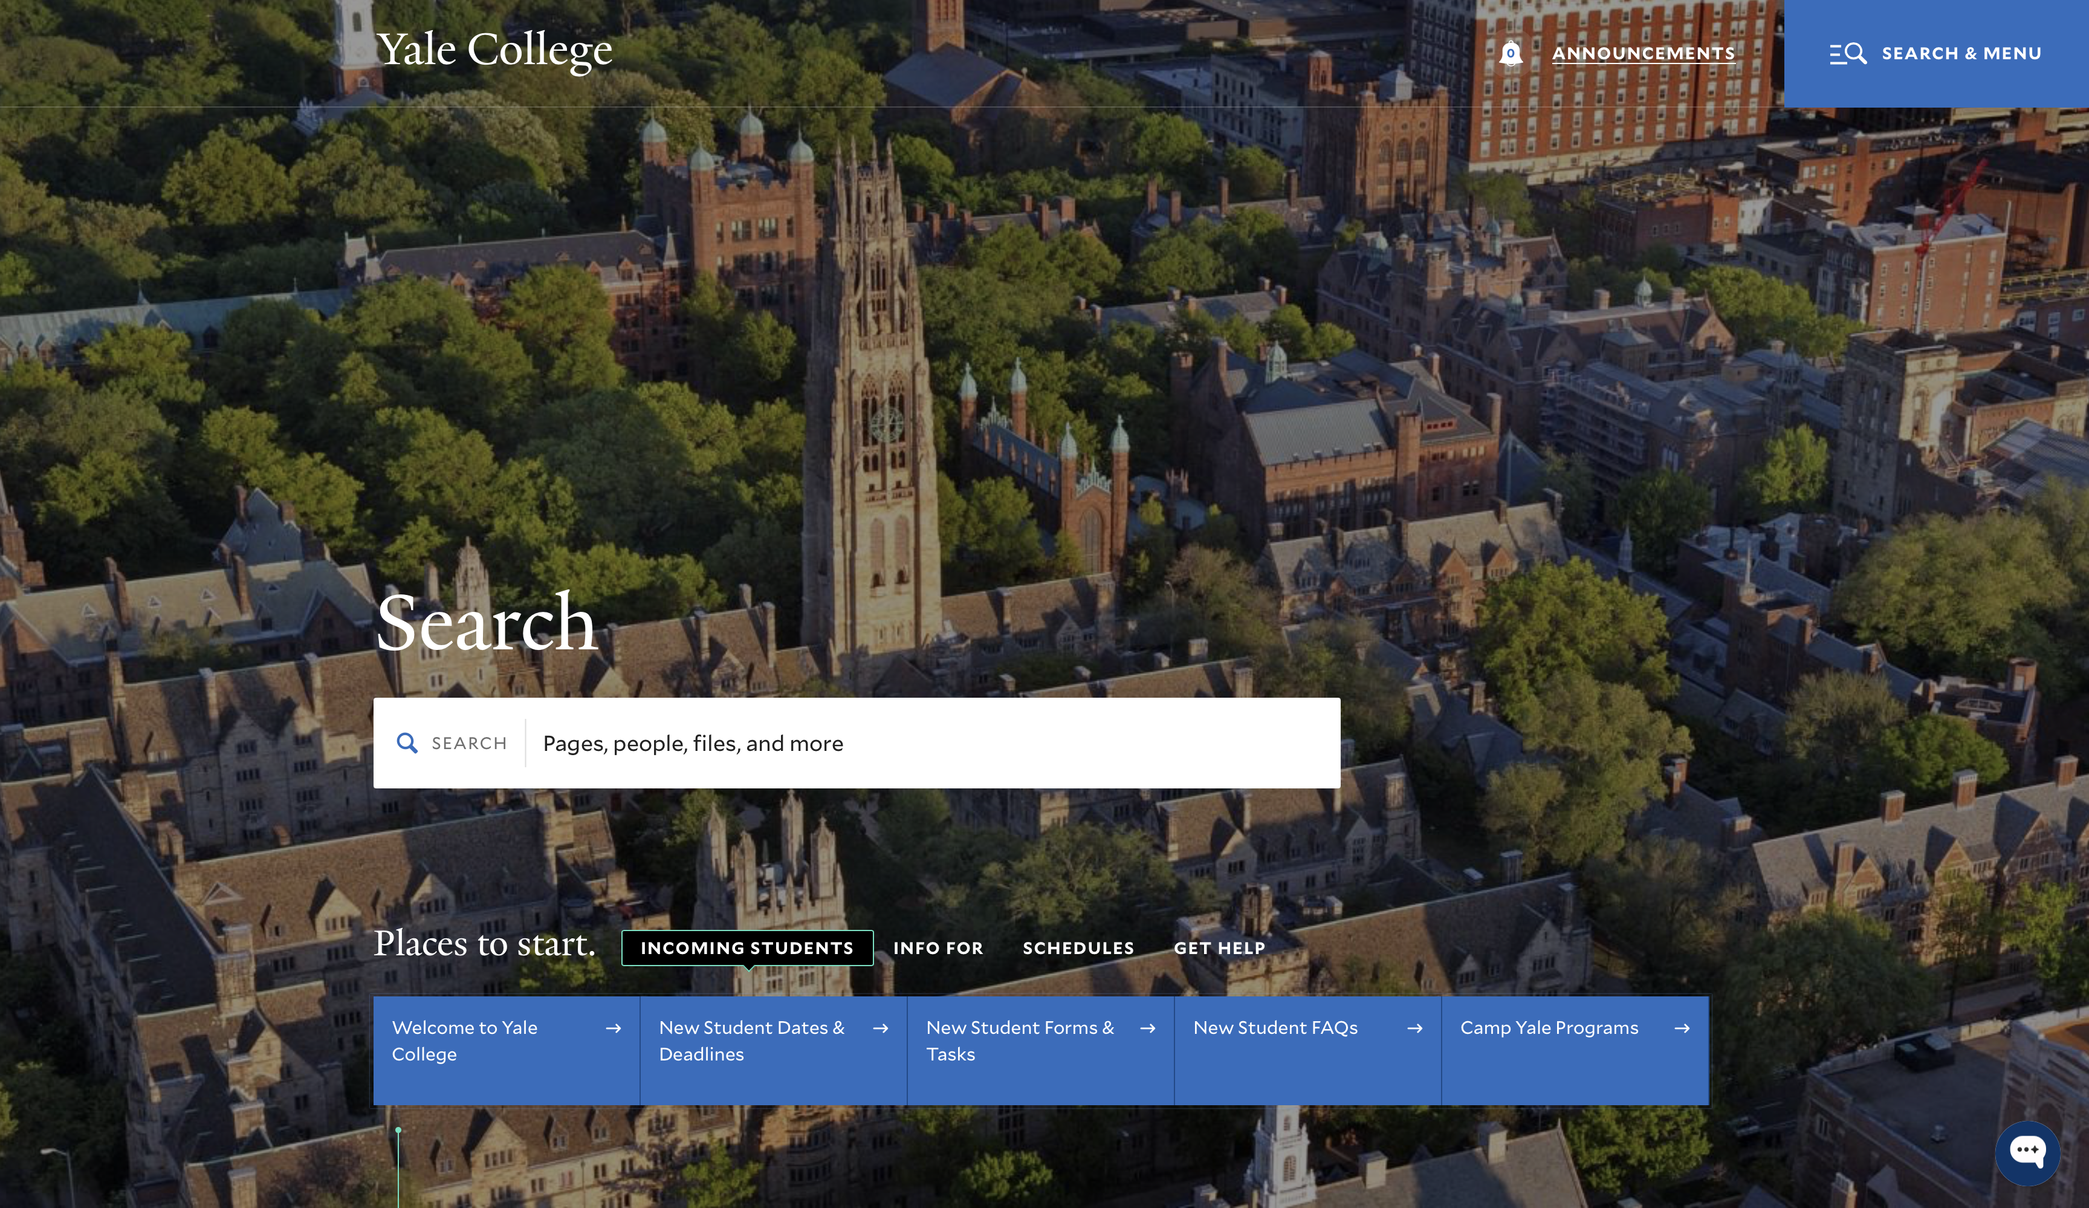The width and height of the screenshot is (2089, 1208).
Task: Switch to the Info For tab
Action: [x=938, y=947]
